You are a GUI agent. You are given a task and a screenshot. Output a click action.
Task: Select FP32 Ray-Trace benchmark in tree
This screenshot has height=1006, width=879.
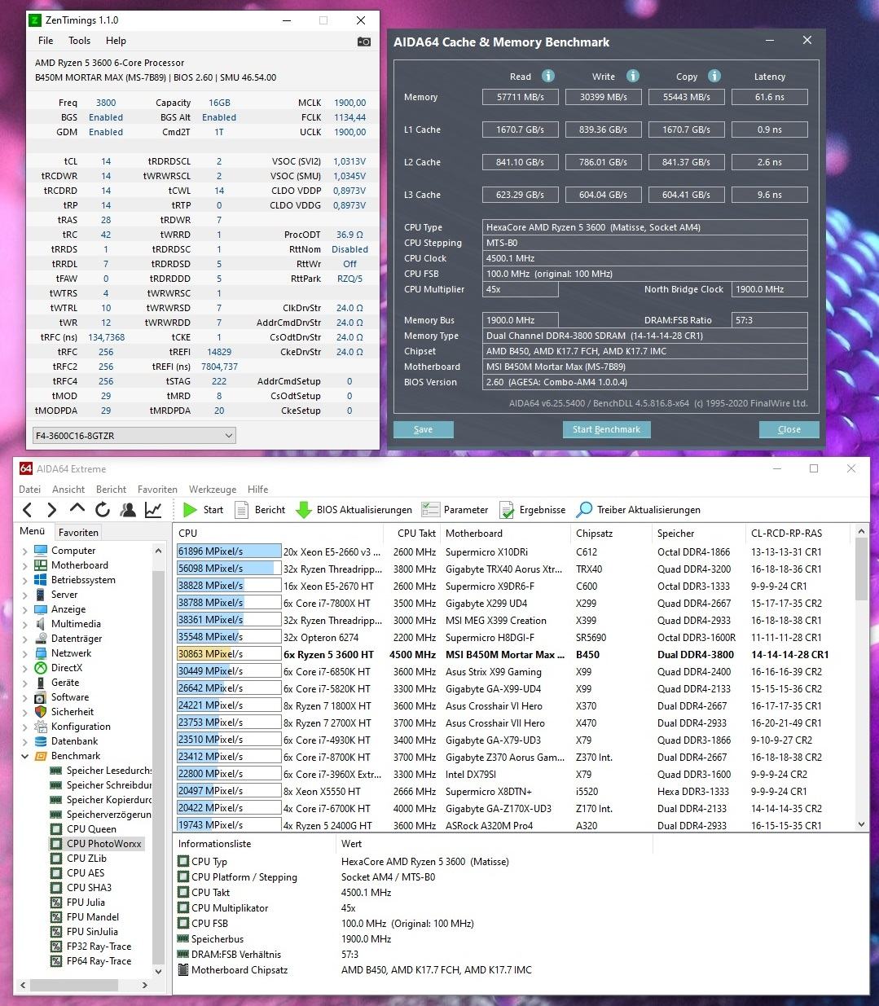99,947
